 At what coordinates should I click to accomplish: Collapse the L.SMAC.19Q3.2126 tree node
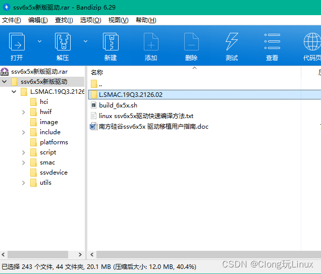14,92
